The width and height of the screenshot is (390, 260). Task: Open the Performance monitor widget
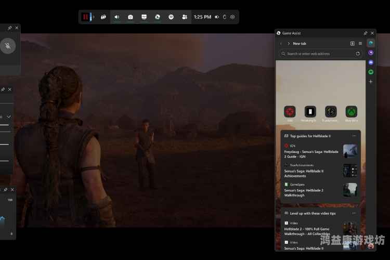[x=144, y=17]
